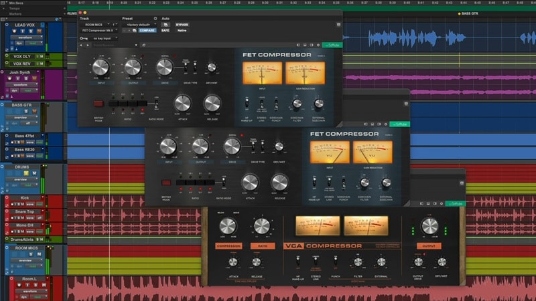The image size is (536, 301).
Task: Select the BASS GTR track name
Action: click(x=22, y=105)
